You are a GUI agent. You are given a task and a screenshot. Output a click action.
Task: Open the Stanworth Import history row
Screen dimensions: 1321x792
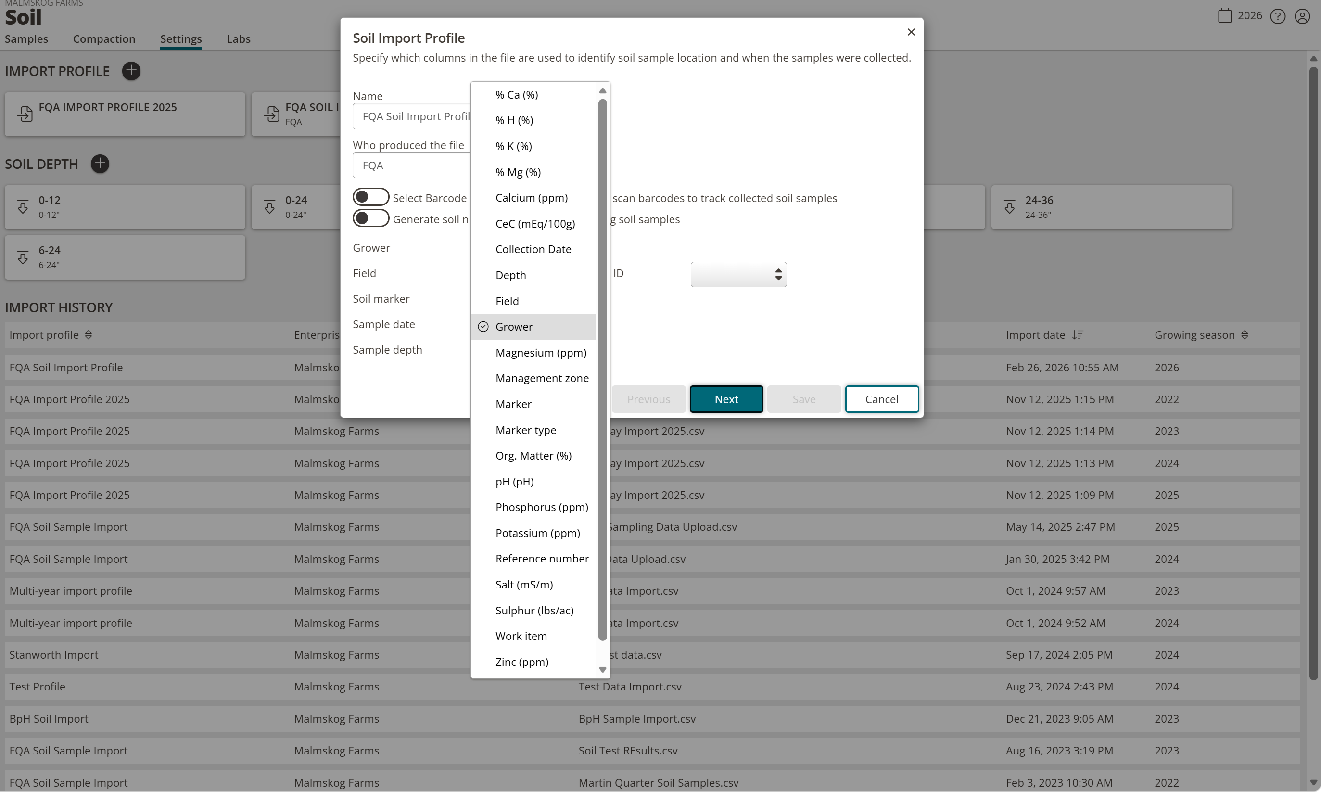(x=652, y=654)
